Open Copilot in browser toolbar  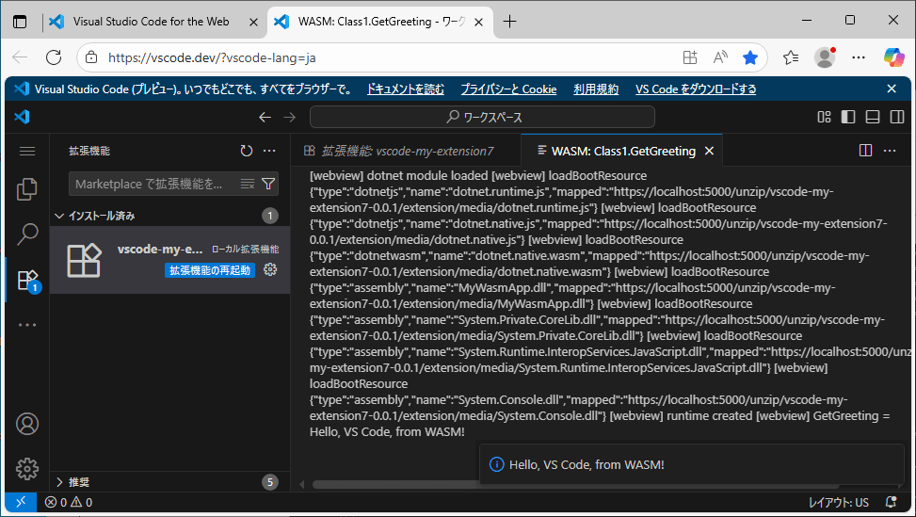(x=893, y=57)
